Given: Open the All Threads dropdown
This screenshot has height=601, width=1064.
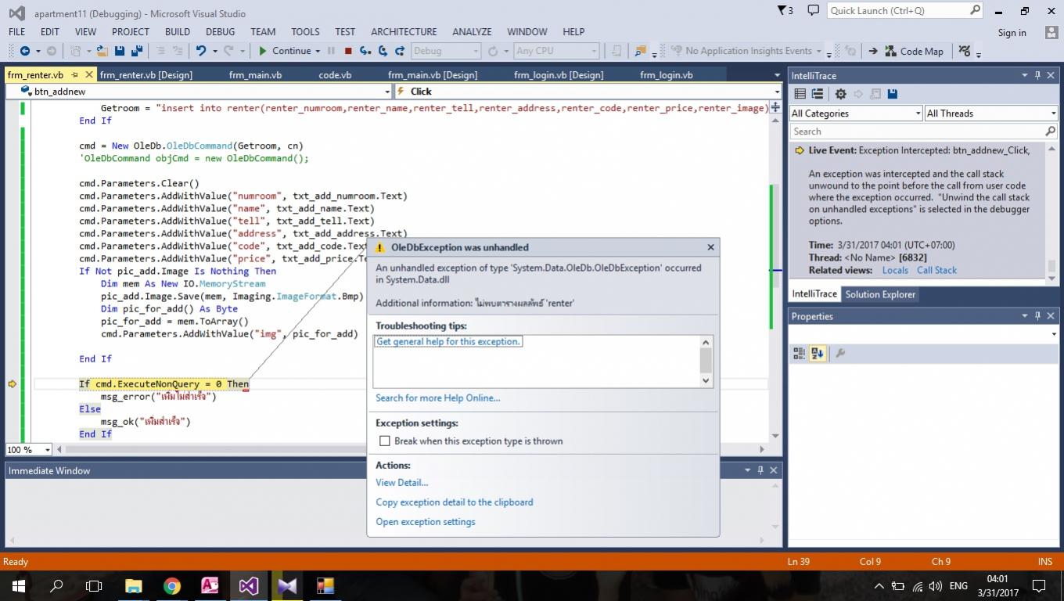Looking at the screenshot, I should (x=990, y=113).
